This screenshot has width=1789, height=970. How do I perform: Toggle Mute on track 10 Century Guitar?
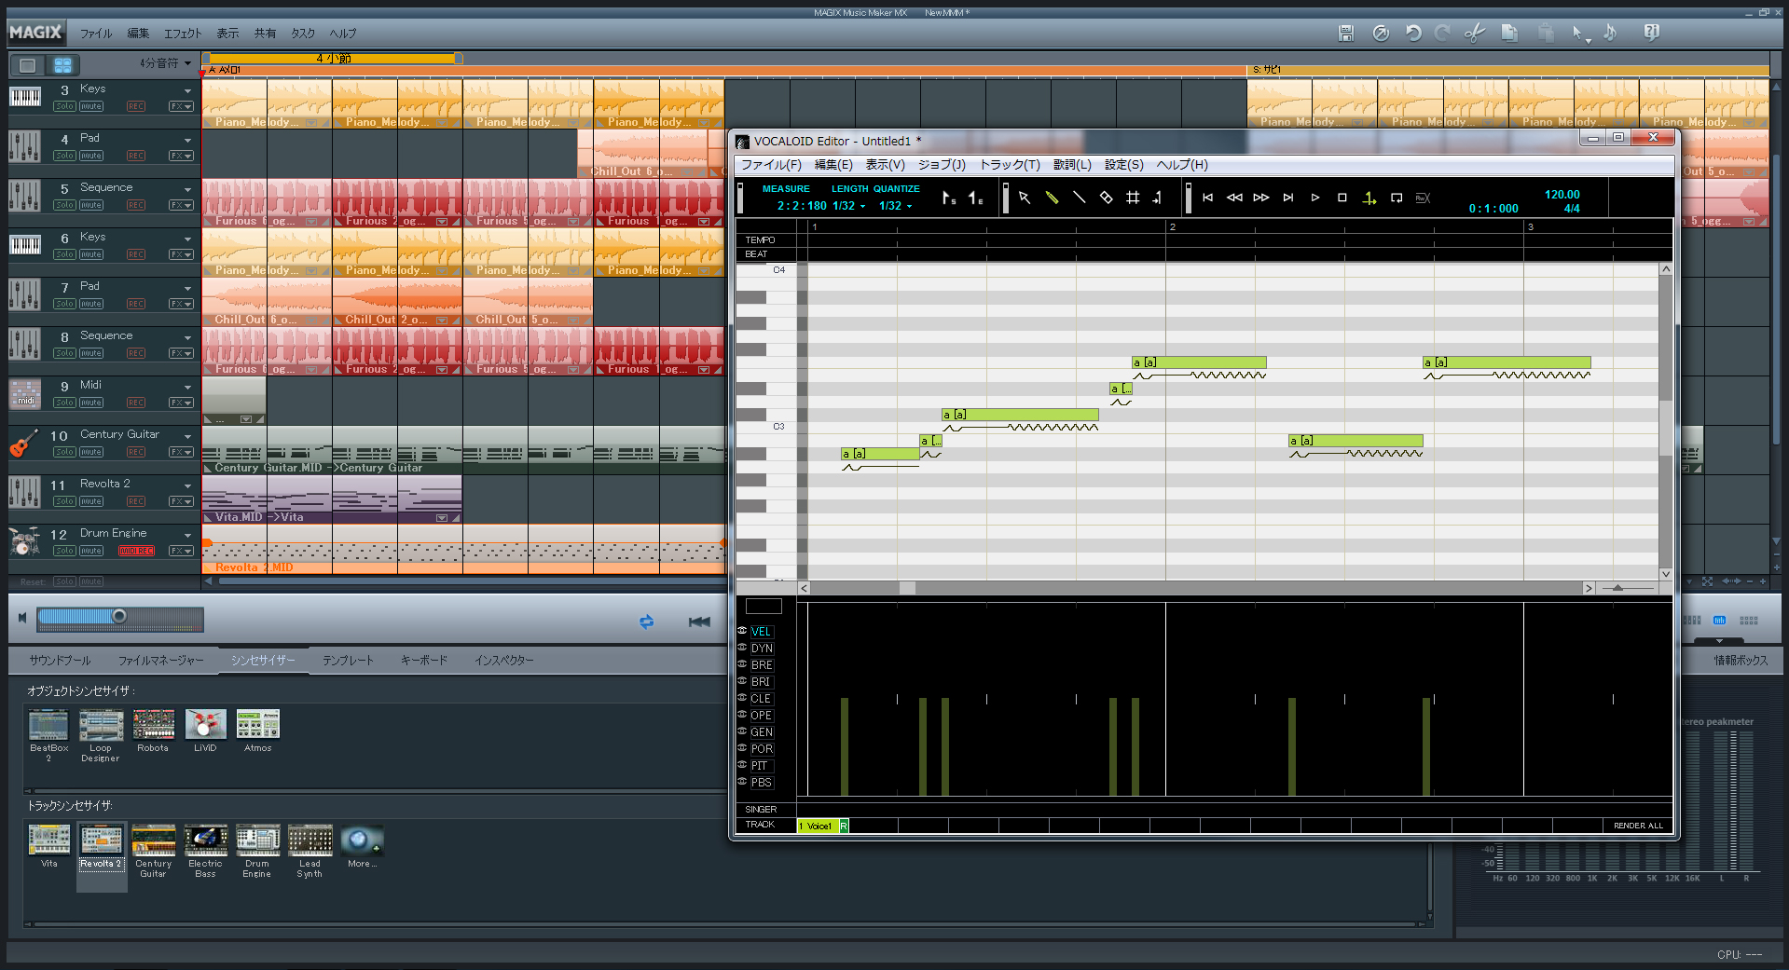[91, 452]
